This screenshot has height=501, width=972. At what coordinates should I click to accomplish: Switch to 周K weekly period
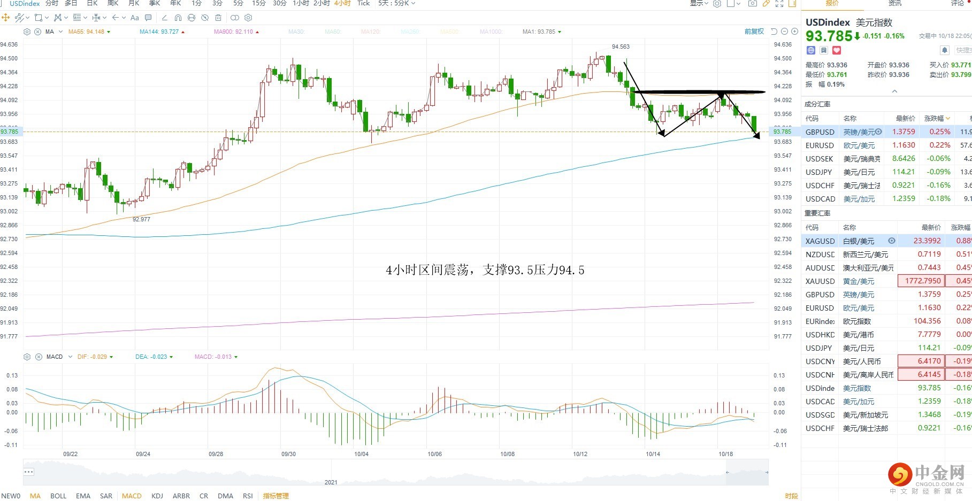113,3
